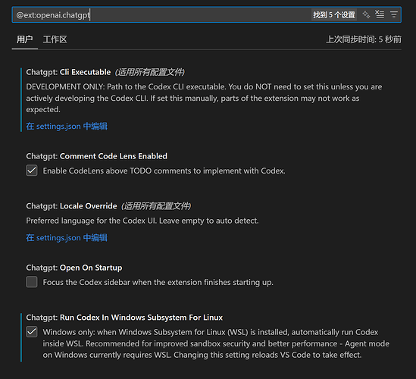Clear the settings search input icon
416x379 pixels.
click(380, 14)
